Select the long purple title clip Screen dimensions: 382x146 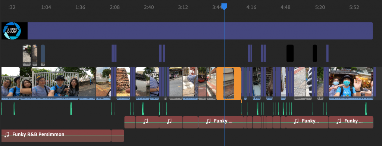[x=200, y=31]
